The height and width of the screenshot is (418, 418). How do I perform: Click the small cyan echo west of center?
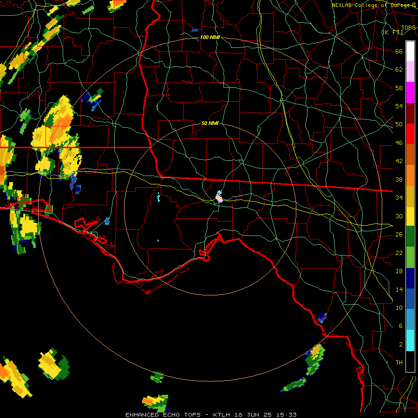pyautogui.click(x=159, y=197)
